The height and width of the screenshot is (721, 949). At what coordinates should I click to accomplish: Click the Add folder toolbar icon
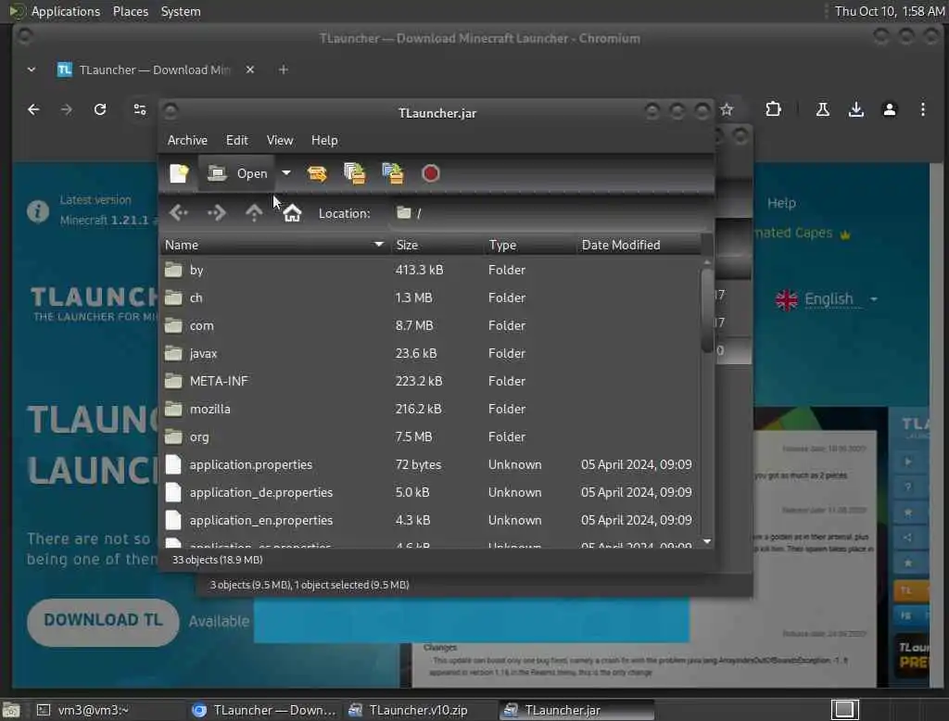point(393,173)
